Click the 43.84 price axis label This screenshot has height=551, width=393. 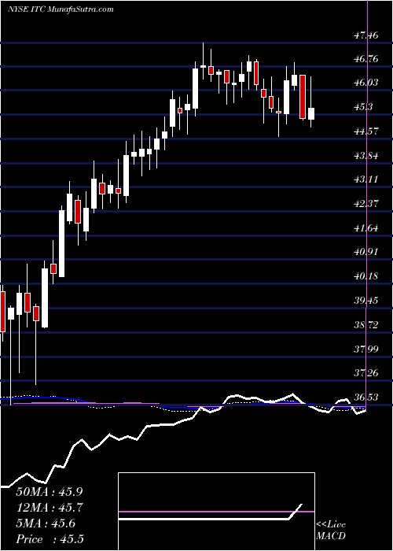366,155
